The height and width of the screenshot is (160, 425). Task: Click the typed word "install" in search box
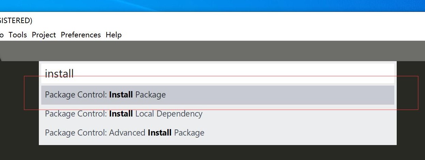coord(59,73)
